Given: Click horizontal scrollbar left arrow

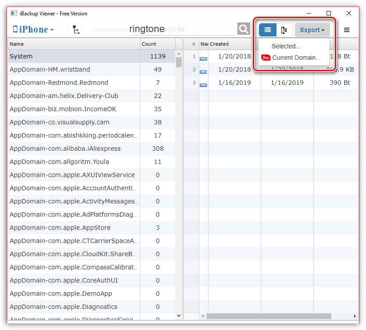Looking at the screenshot, I should pos(203,316).
